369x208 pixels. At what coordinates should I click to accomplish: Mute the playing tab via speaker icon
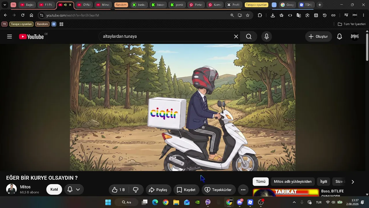(x=65, y=5)
